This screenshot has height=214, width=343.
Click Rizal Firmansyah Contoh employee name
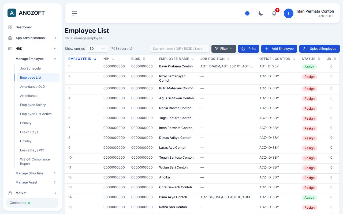(x=172, y=78)
